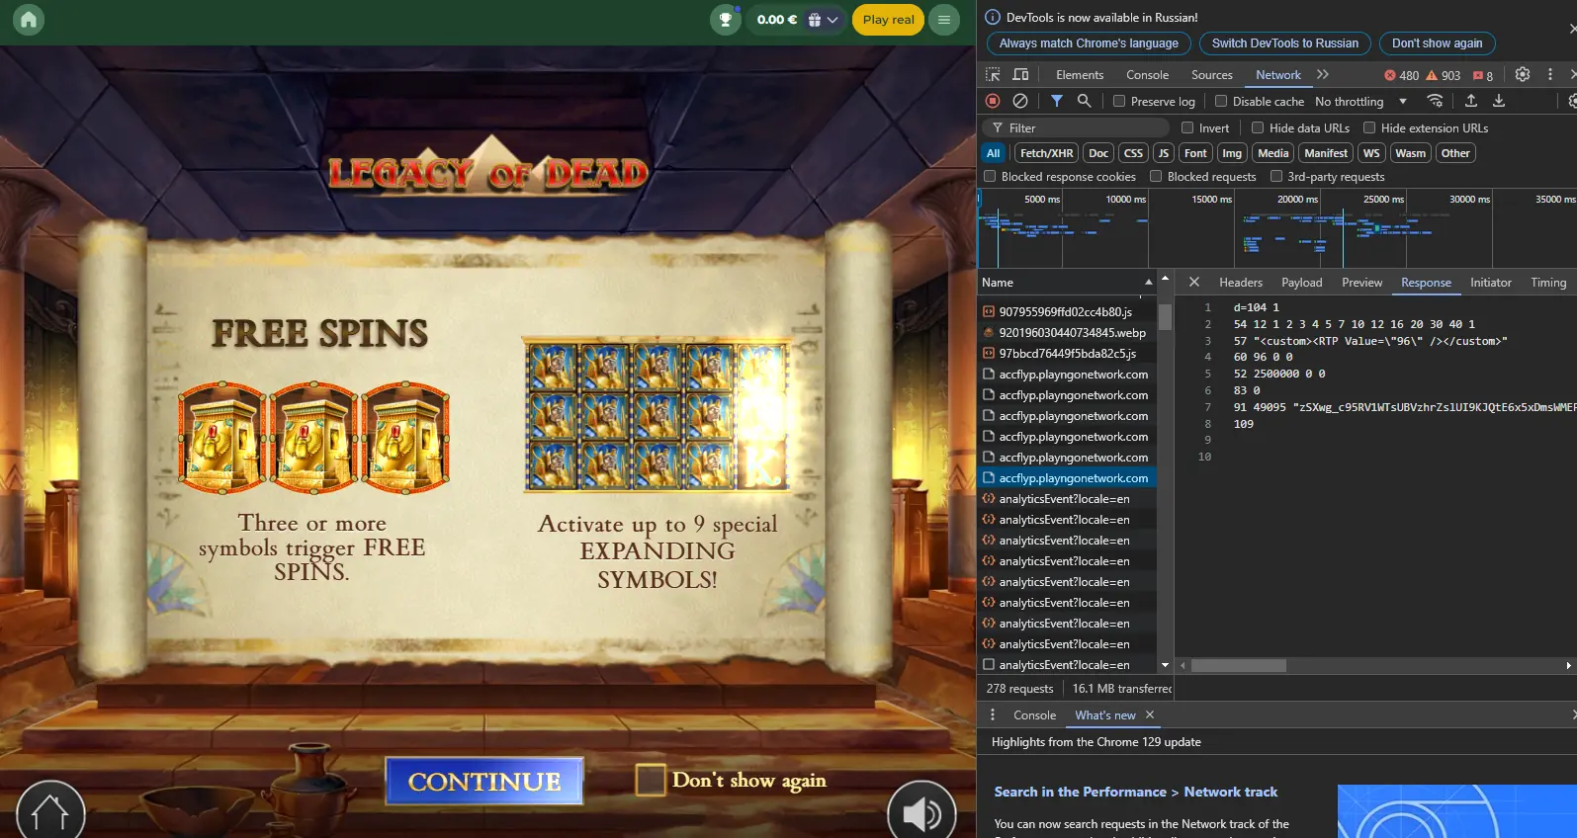Filter requests by Wasm type
Image resolution: width=1577 pixels, height=838 pixels.
pyautogui.click(x=1411, y=153)
